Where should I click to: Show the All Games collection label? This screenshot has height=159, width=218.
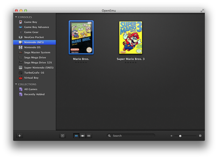click(31, 89)
